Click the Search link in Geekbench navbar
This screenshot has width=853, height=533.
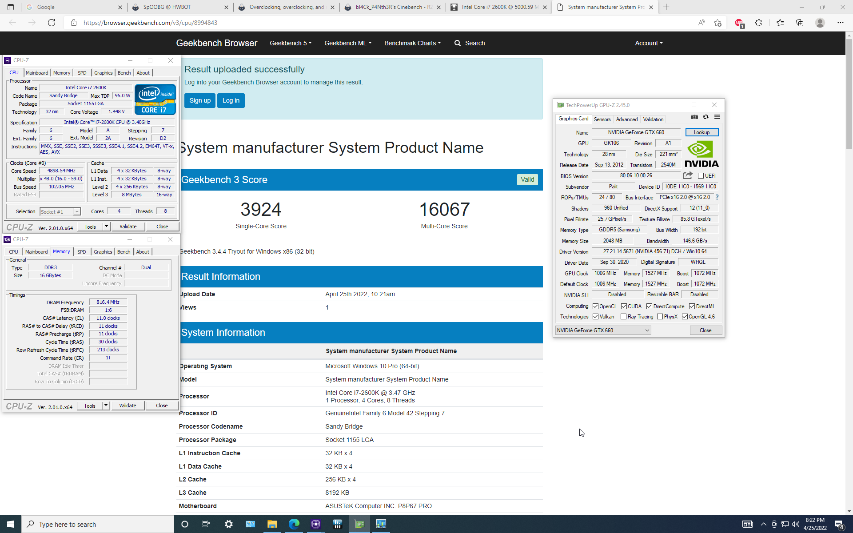point(470,43)
